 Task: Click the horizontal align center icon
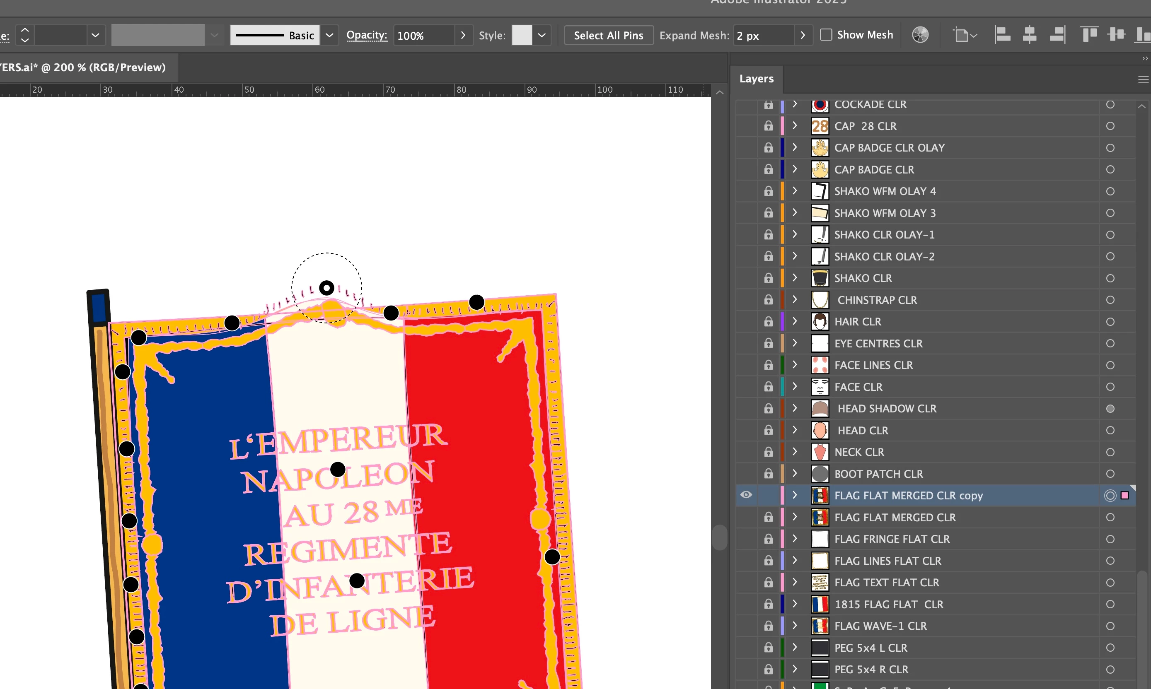coord(1029,35)
